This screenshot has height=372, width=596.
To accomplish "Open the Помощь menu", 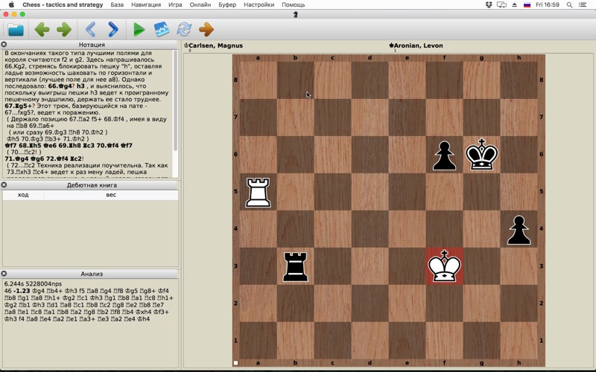I will point(293,4).
